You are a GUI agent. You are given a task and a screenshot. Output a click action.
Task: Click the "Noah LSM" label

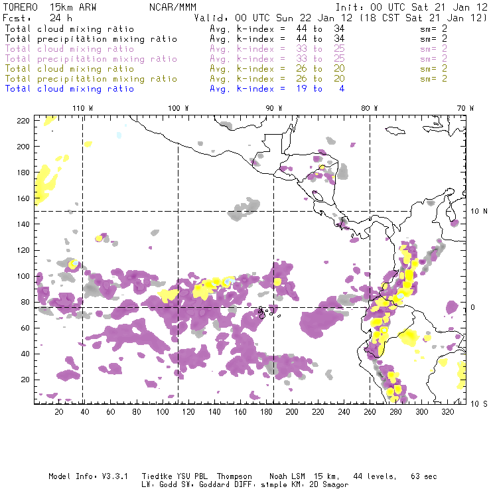pos(287,476)
